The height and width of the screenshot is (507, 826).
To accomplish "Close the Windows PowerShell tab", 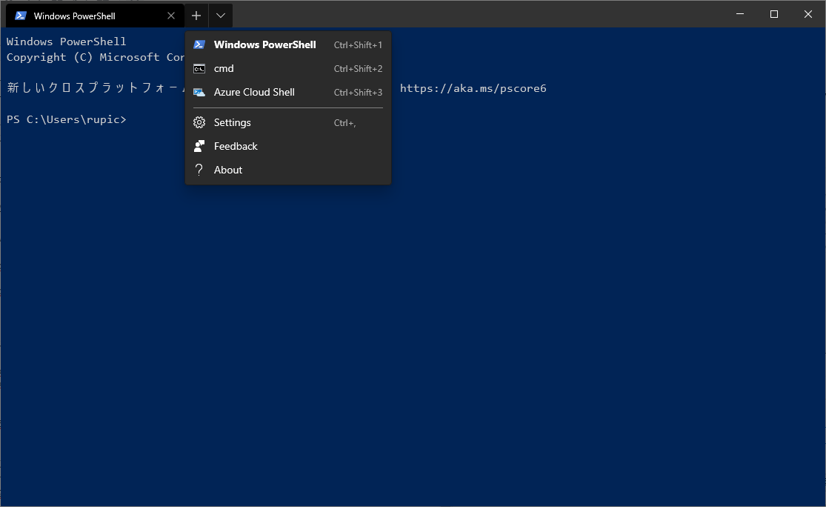I will 171,16.
